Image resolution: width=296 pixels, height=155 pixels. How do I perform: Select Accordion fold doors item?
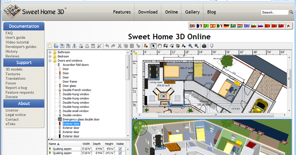tap(75, 65)
